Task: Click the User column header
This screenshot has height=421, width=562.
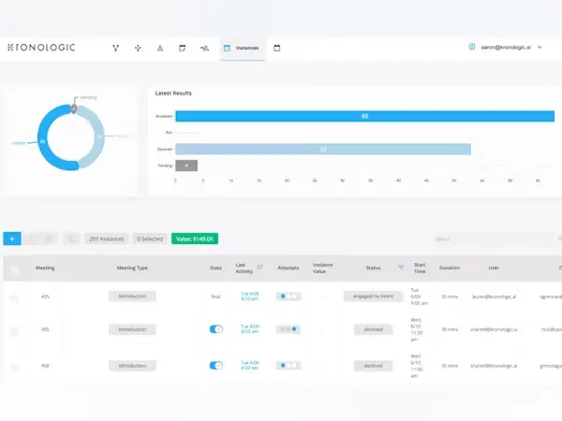Action: coord(494,268)
